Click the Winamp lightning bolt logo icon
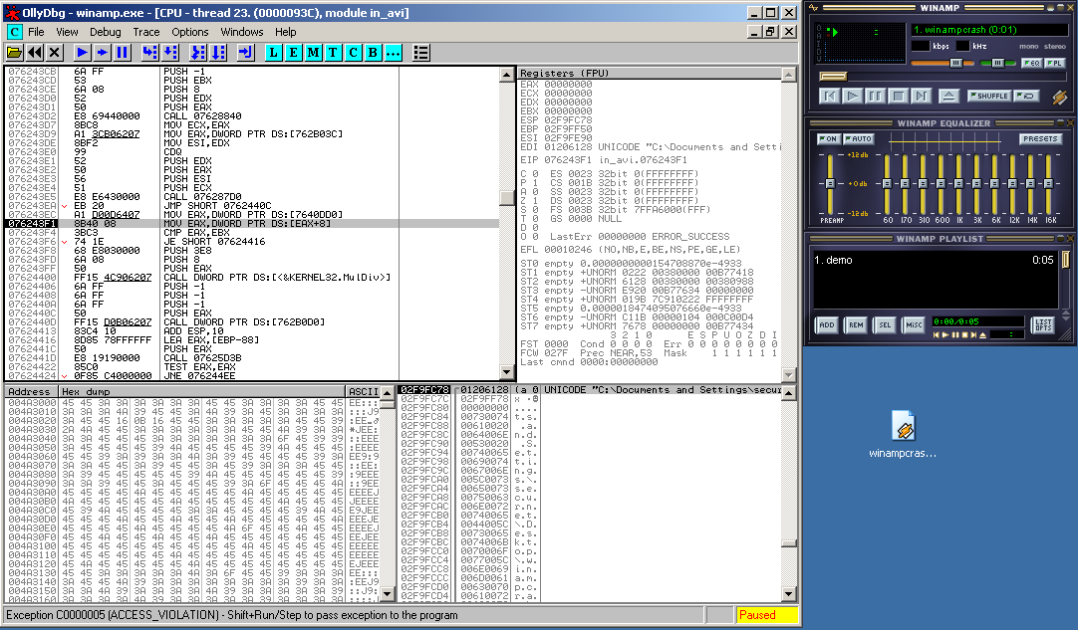Image resolution: width=1078 pixels, height=630 pixels. (x=1059, y=97)
